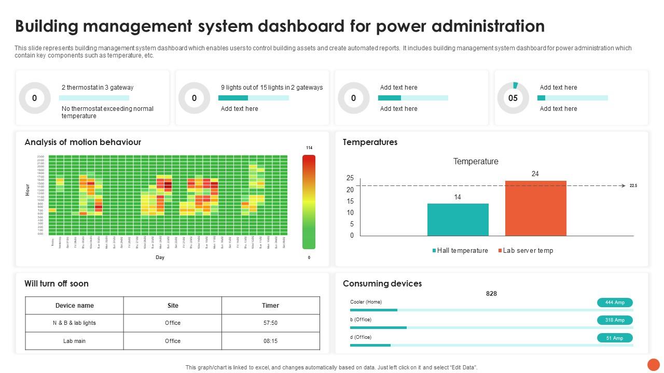Click the heatmap color scale bar
This screenshot has width=664, height=373.
(309, 202)
